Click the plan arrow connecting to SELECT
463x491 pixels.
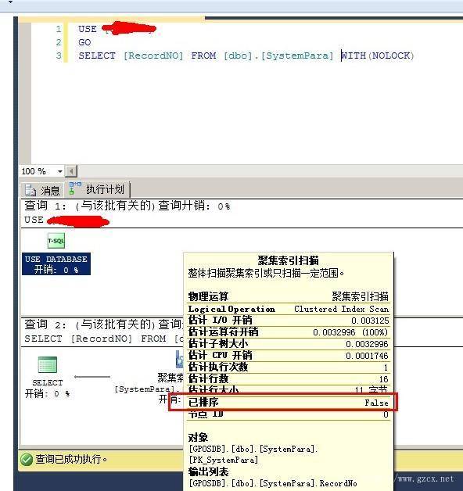[x=92, y=377]
